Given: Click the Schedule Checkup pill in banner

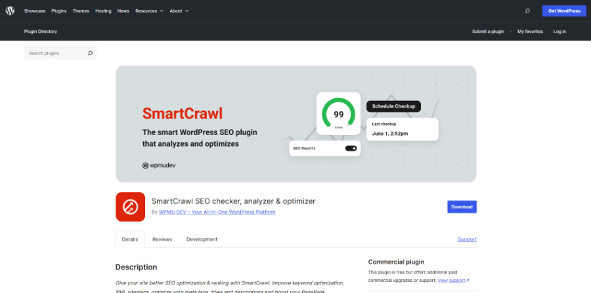Looking at the screenshot, I should pos(393,106).
